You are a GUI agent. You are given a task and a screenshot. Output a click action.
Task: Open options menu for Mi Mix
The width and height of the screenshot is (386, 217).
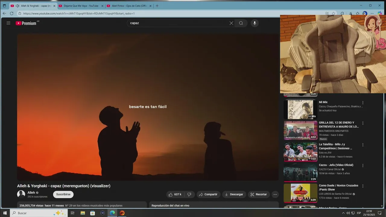tap(363, 103)
